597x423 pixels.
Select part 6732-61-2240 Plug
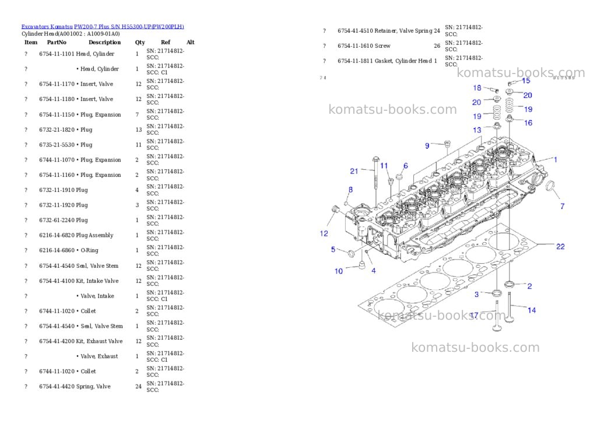click(x=63, y=221)
